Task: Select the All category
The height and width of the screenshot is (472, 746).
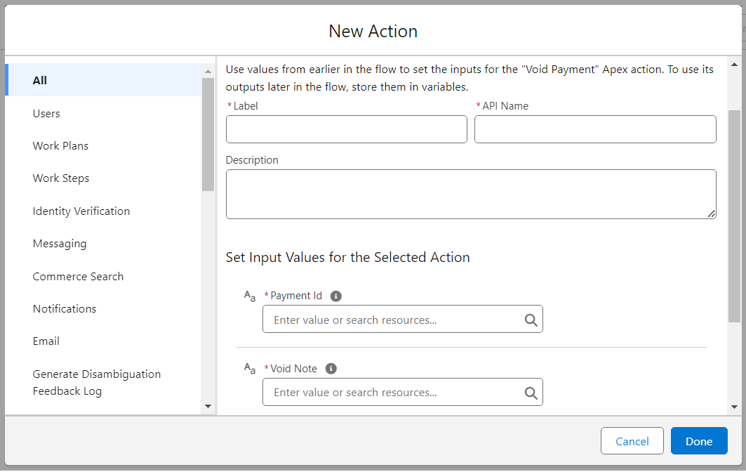Action: tap(40, 80)
